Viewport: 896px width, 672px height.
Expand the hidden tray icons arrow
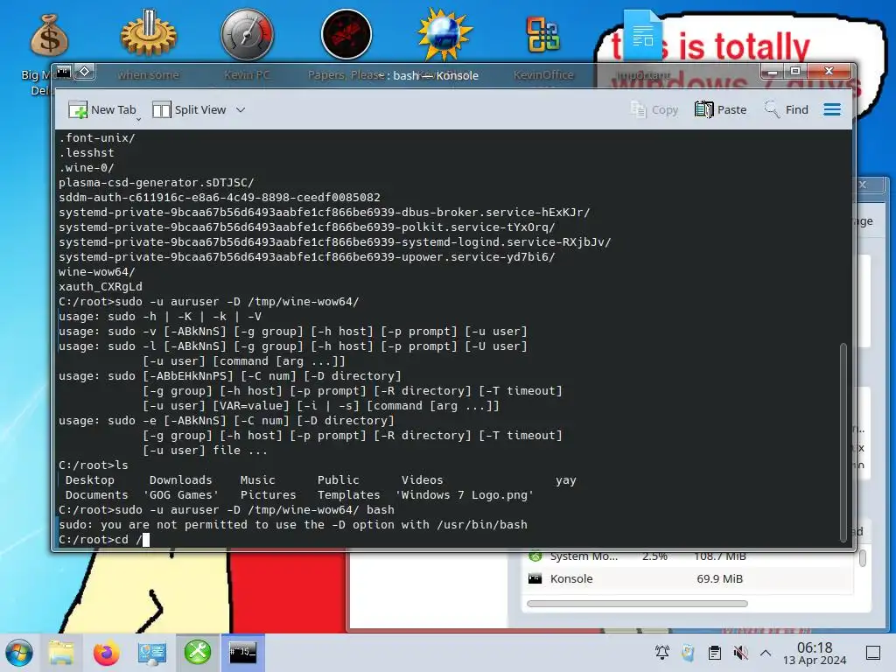pos(766,653)
